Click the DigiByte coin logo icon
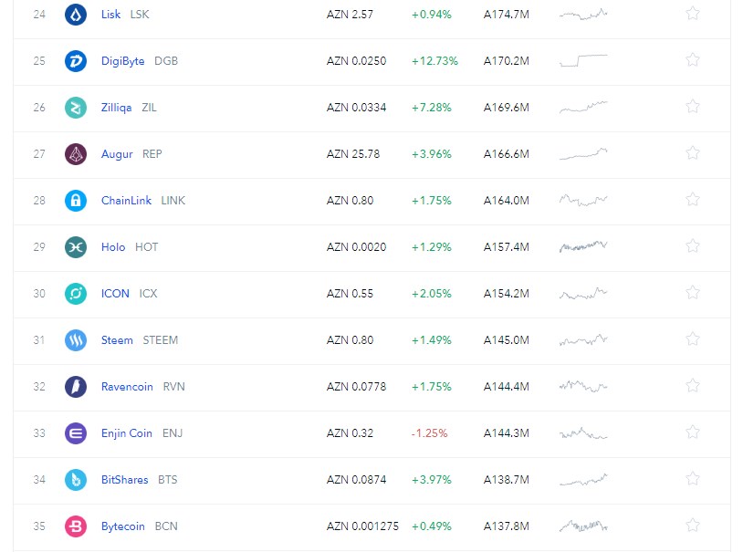 click(76, 60)
